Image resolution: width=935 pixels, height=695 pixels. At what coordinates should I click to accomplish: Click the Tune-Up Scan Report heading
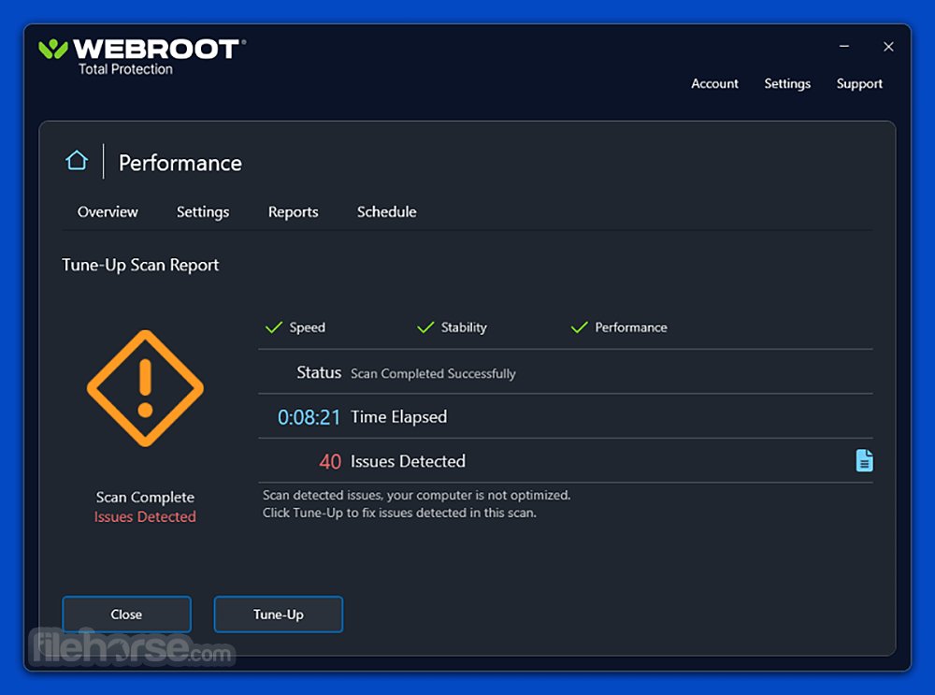click(x=140, y=265)
